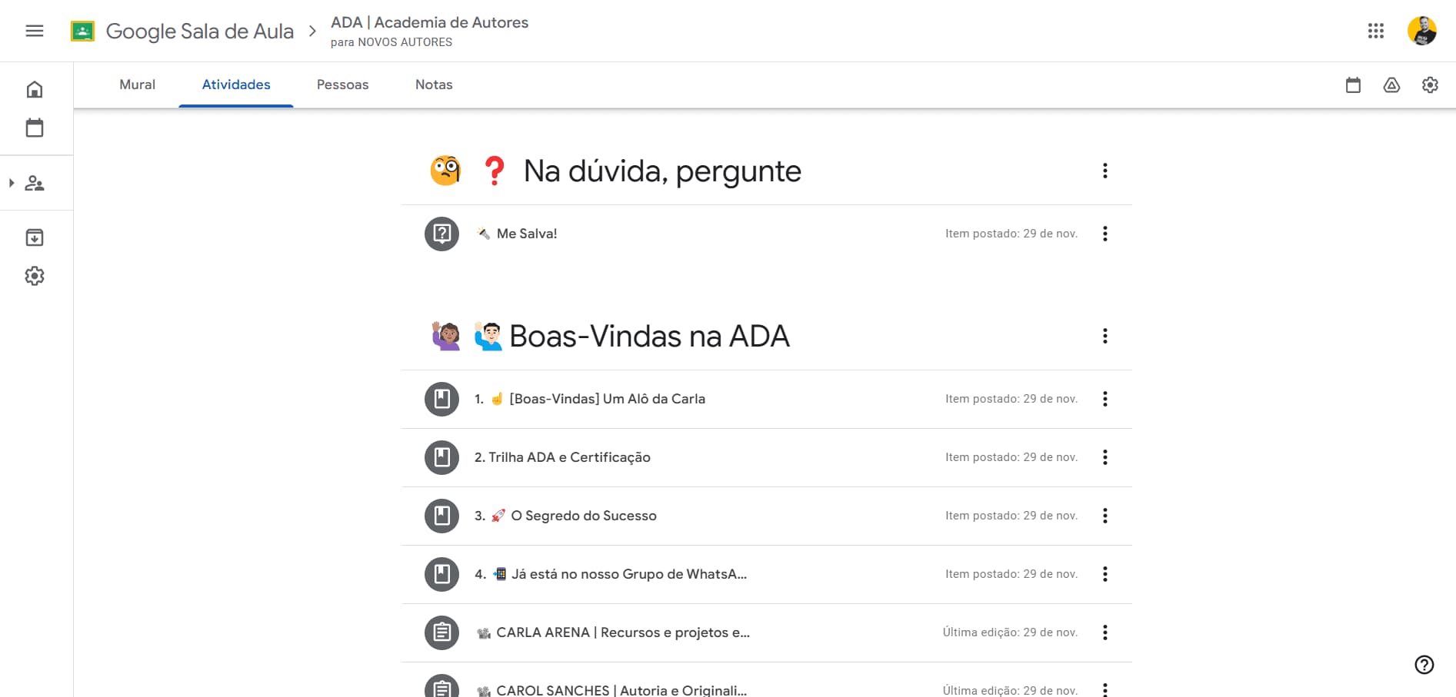Open the Calendar icon in the left sidebar
1456x697 pixels.
(35, 128)
